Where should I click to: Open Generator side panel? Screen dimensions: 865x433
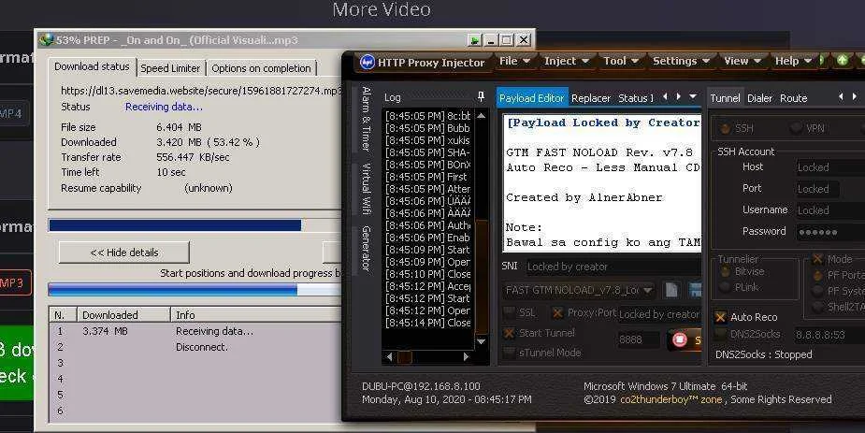pyautogui.click(x=367, y=248)
